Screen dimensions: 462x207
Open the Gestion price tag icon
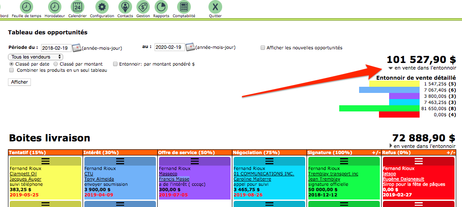point(143,7)
